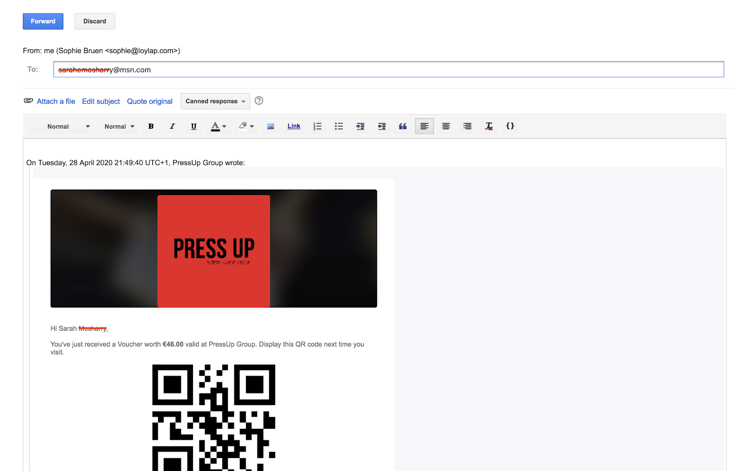Click the curly braces placeholder icon

[x=510, y=126]
